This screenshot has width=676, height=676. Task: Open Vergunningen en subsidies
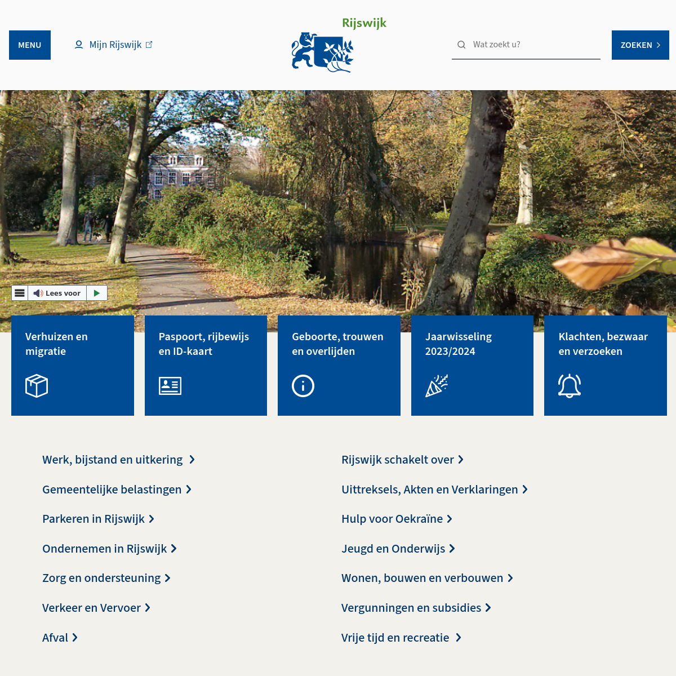pyautogui.click(x=411, y=608)
